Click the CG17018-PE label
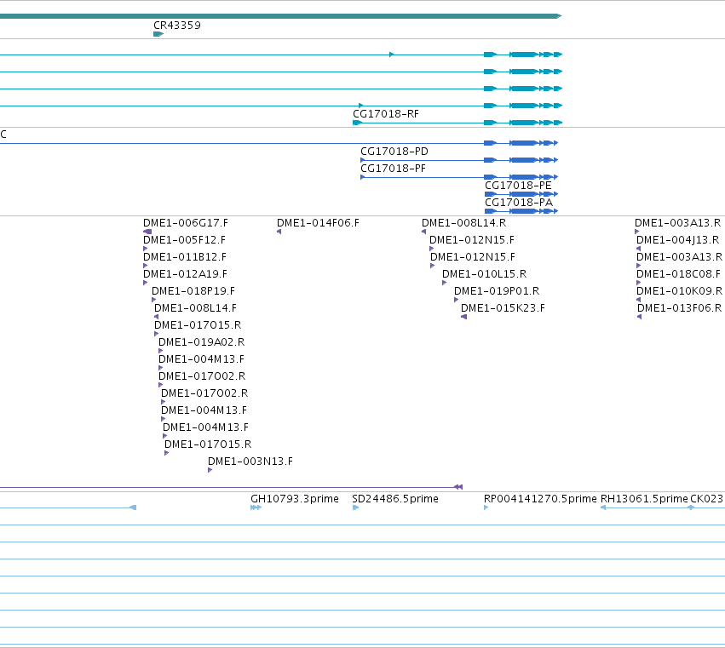Image resolution: width=725 pixels, height=648 pixels. pos(518,186)
